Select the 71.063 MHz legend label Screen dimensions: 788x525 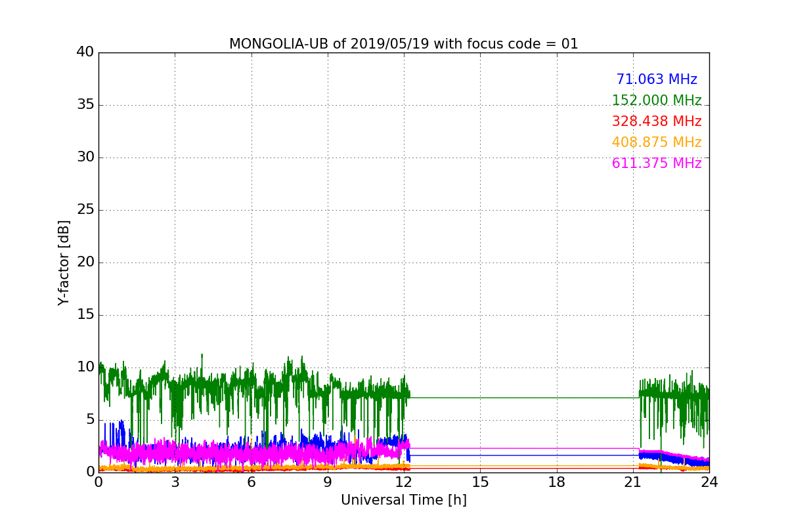point(657,79)
